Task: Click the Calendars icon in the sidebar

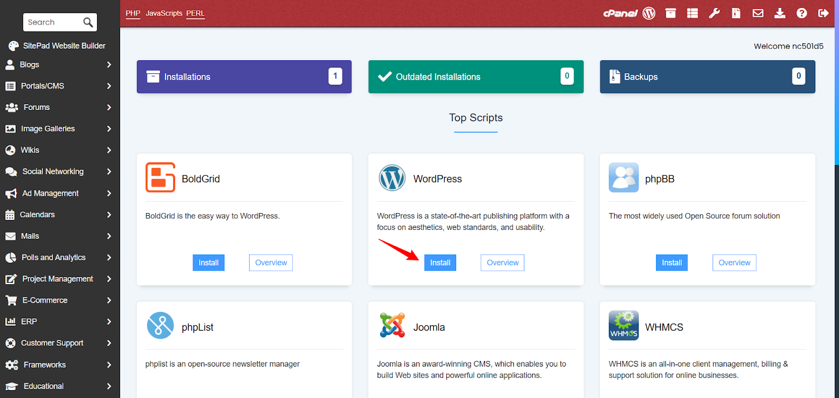Action: coord(9,215)
